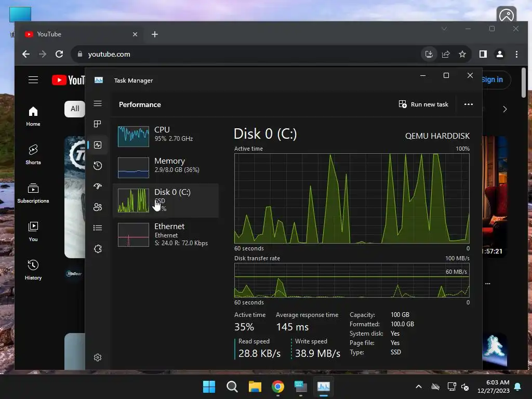Open YouTube Subscriptions in sidebar
532x399 pixels.
click(33, 193)
